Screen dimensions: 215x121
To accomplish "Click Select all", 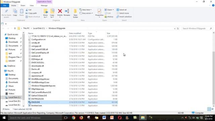I will click(x=122, y=10).
